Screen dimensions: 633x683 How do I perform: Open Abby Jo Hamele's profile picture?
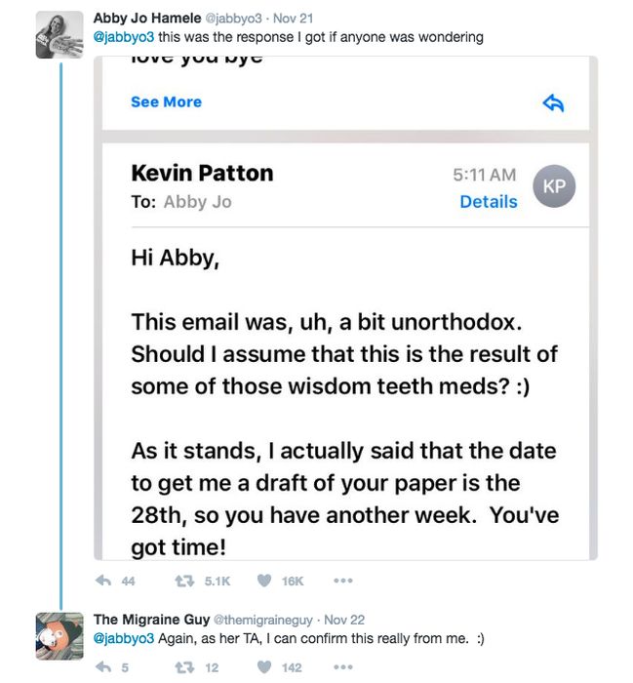pos(59,35)
